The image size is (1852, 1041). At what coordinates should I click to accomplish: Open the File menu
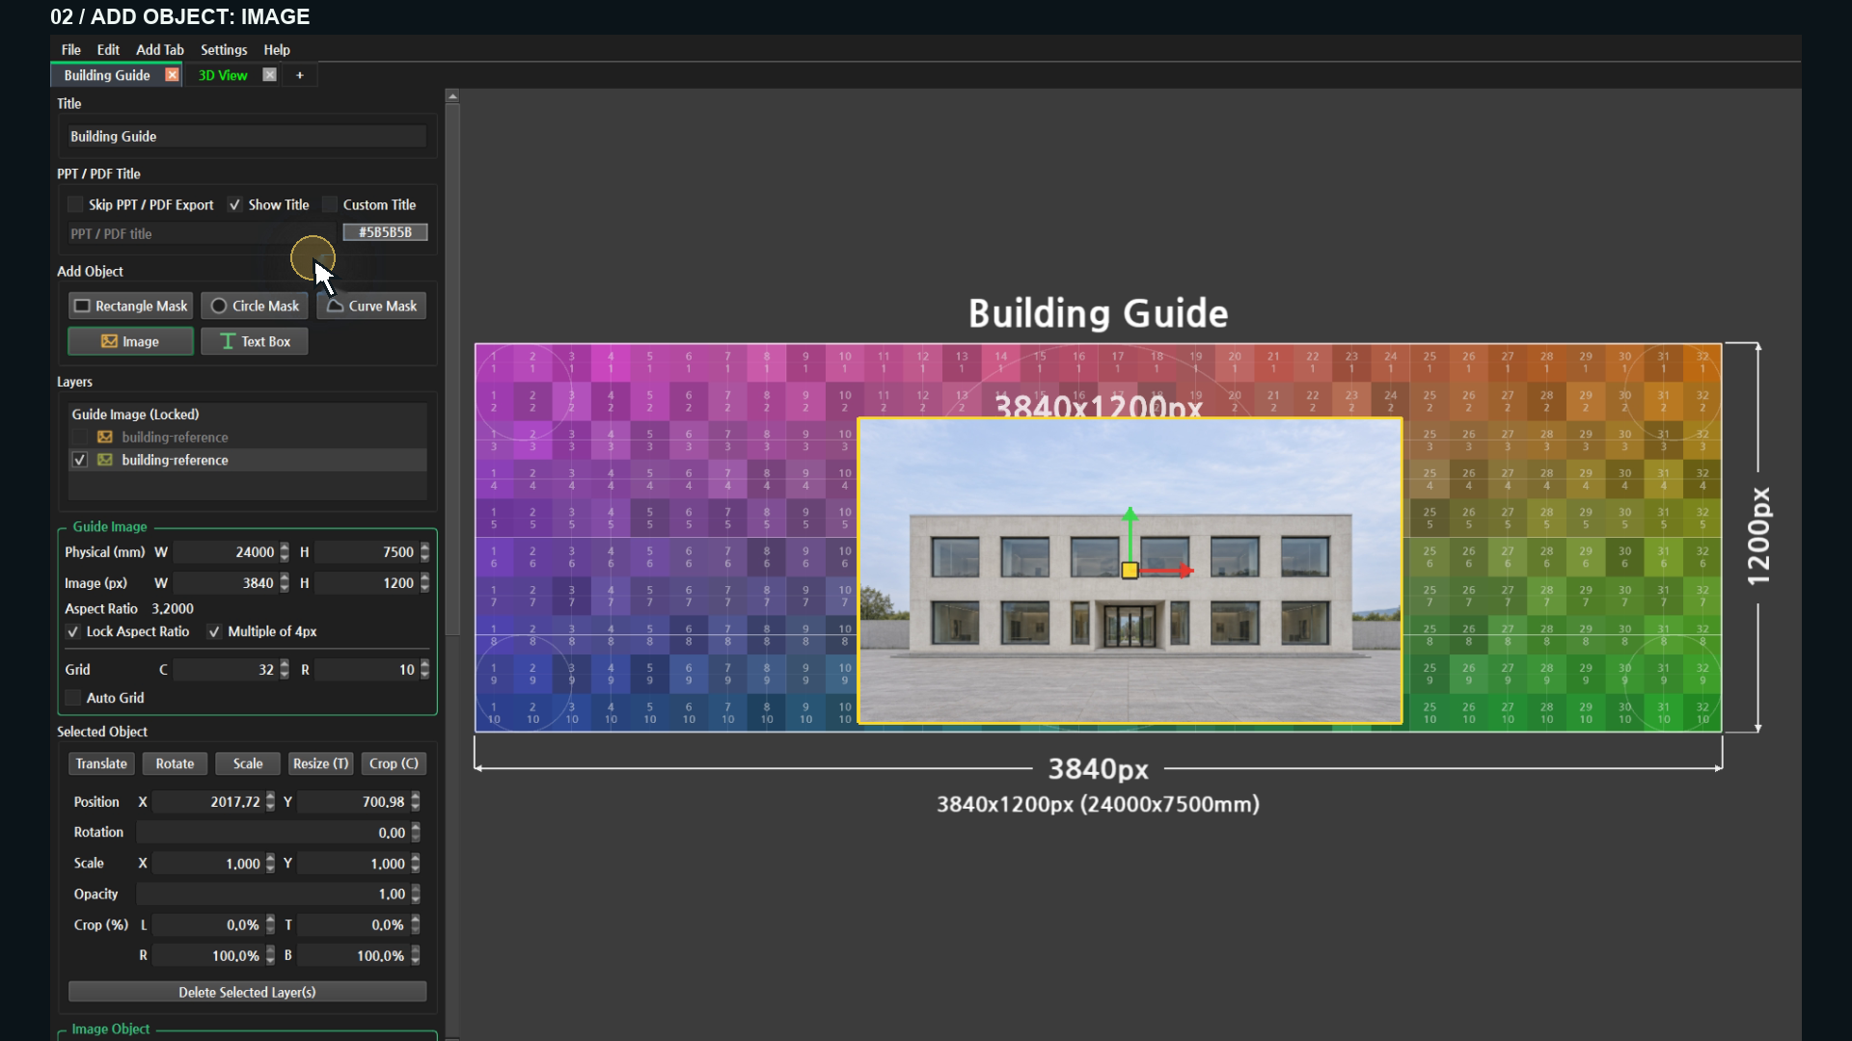pos(71,50)
